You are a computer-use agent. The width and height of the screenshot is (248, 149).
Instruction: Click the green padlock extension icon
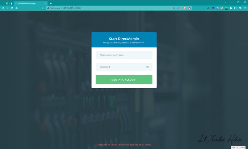click(226, 8)
